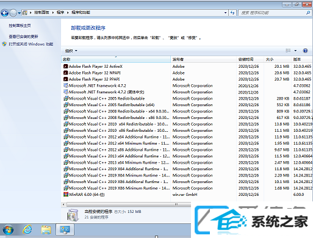This screenshot has width=313, height=238.
Task: Open Windows Explorer from taskbar
Action: (46, 230)
